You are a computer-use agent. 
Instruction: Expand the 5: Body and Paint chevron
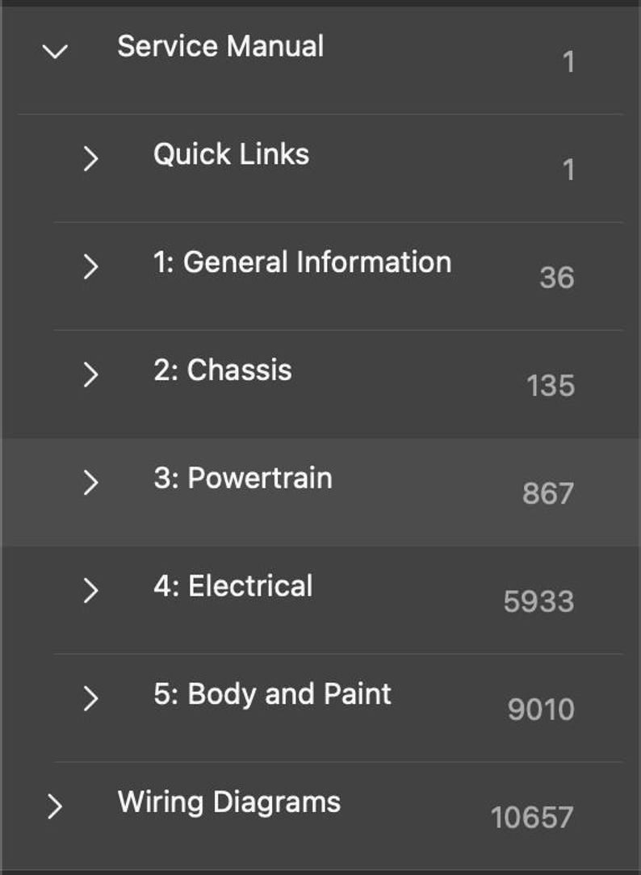[x=90, y=698]
